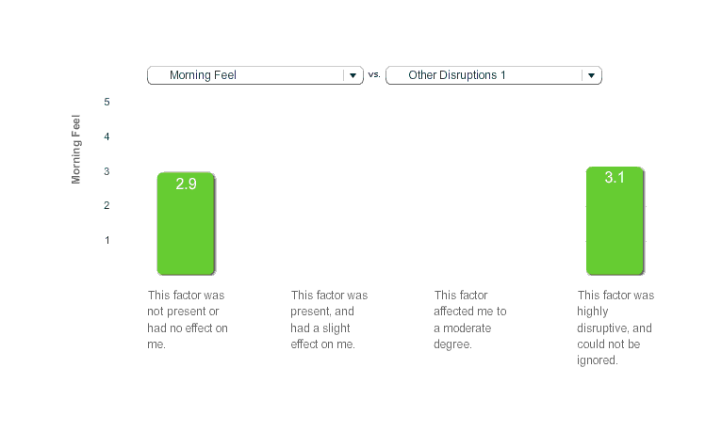Click the arrow on Morning Feel selector
This screenshot has width=722, height=432.
click(x=353, y=75)
